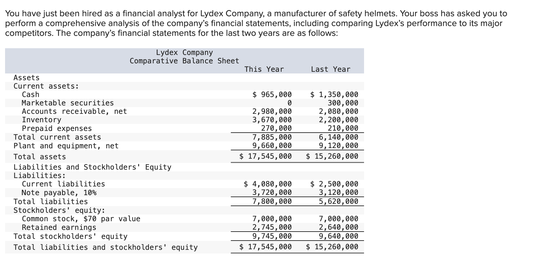Click Retained earnings last year 2,640,000
534x263 pixels.
click(x=339, y=227)
